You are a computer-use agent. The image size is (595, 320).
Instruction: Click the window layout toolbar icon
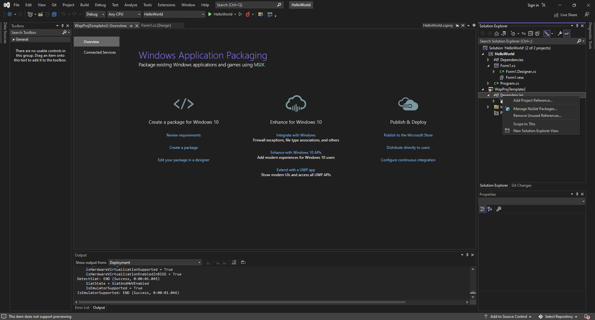pyautogui.click(x=270, y=14)
